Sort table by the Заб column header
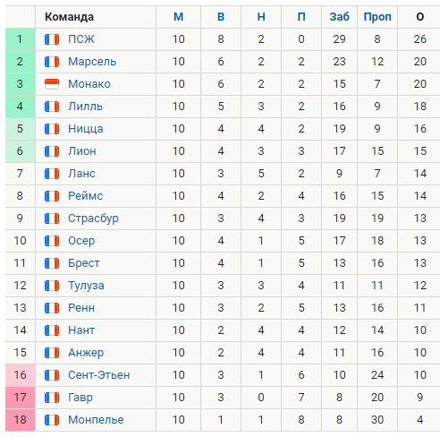 (x=339, y=17)
